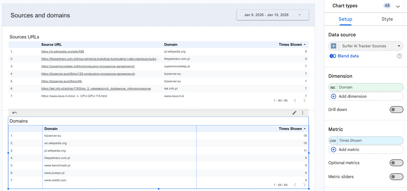Toggle the Metric sliders switch
This screenshot has height=191, width=407.
pyautogui.click(x=396, y=177)
